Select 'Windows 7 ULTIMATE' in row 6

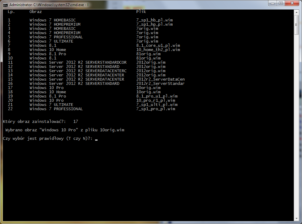click(x=51, y=41)
